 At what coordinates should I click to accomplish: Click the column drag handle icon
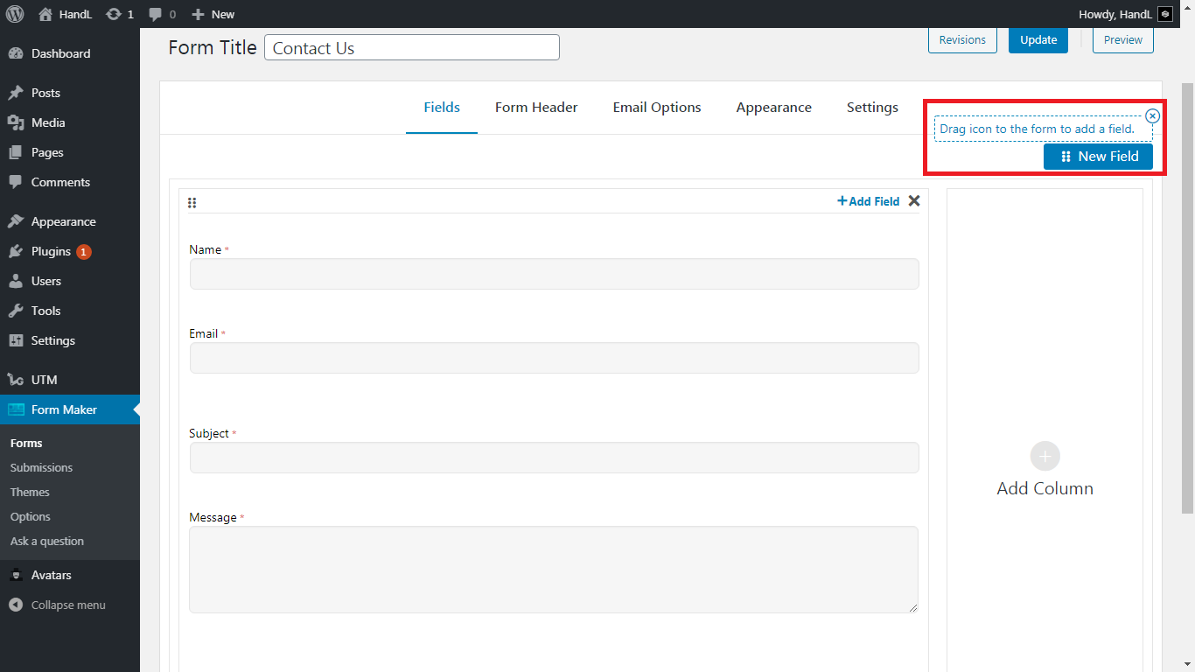[192, 203]
